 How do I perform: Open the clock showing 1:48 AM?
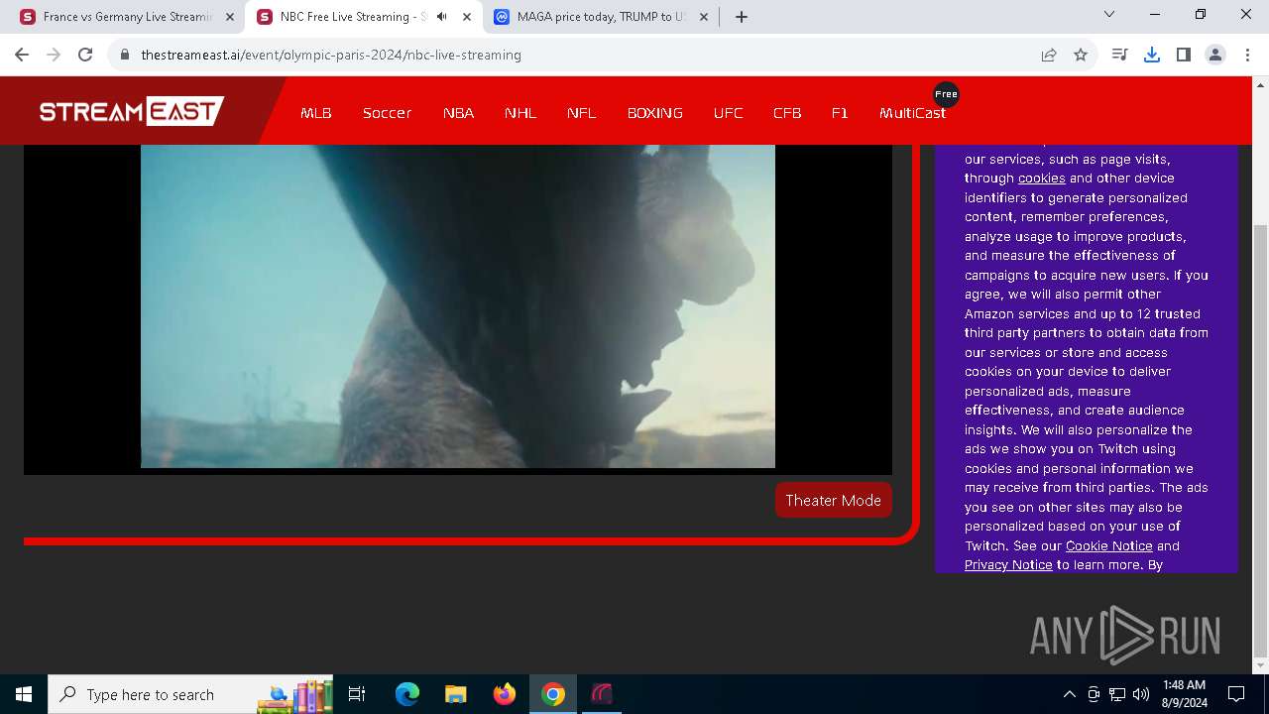[x=1184, y=694]
